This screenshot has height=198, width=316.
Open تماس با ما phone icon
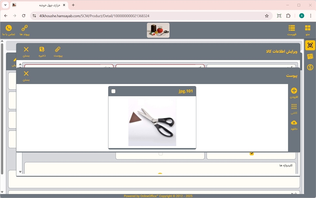click(x=9, y=28)
